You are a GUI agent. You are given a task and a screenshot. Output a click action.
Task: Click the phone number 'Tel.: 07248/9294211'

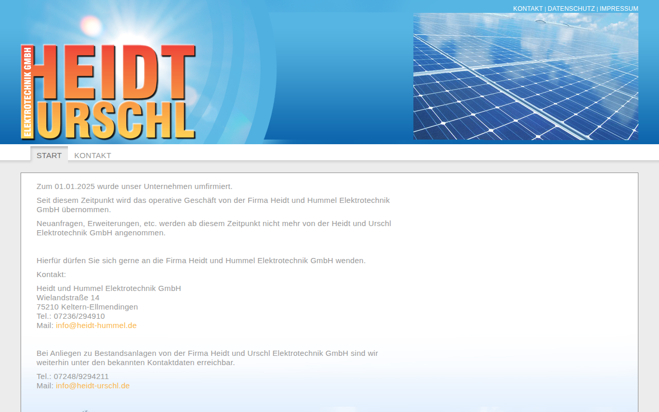[73, 376]
